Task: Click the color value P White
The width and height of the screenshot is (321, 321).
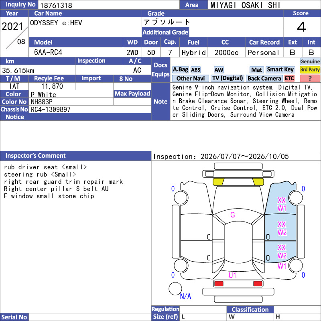Action: click(43, 95)
